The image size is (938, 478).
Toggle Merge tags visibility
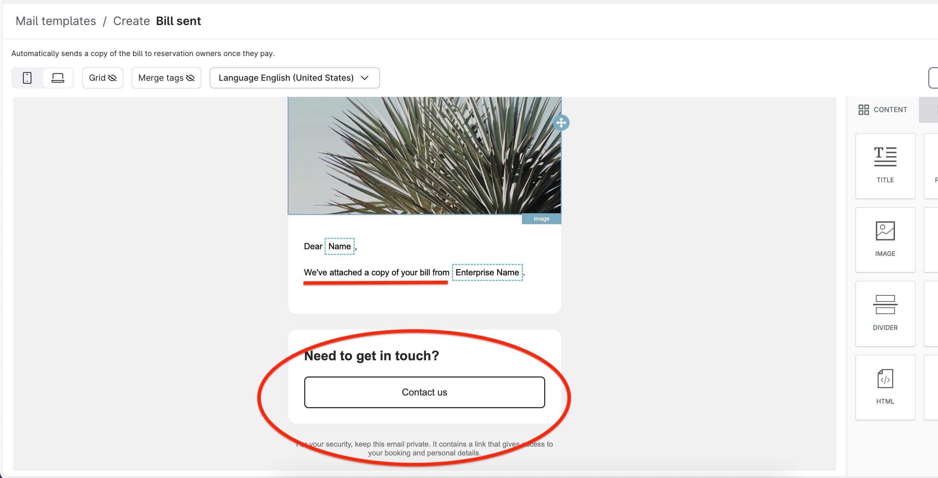(x=166, y=78)
